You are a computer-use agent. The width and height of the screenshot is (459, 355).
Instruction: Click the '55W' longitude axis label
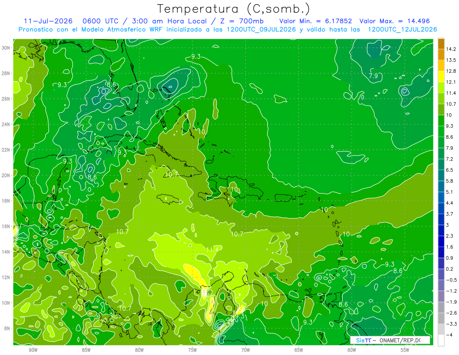click(x=405, y=350)
